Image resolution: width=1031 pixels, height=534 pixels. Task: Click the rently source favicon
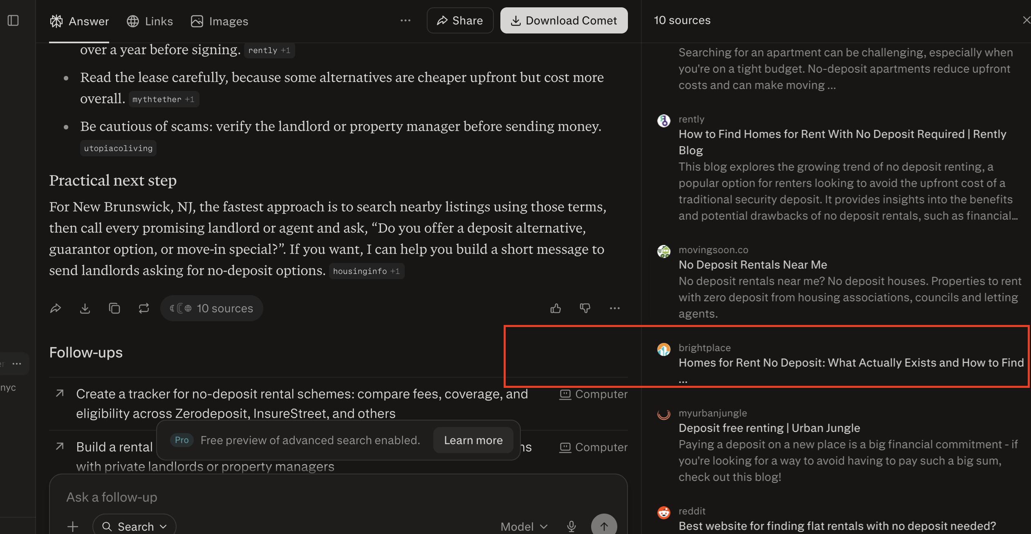(663, 121)
